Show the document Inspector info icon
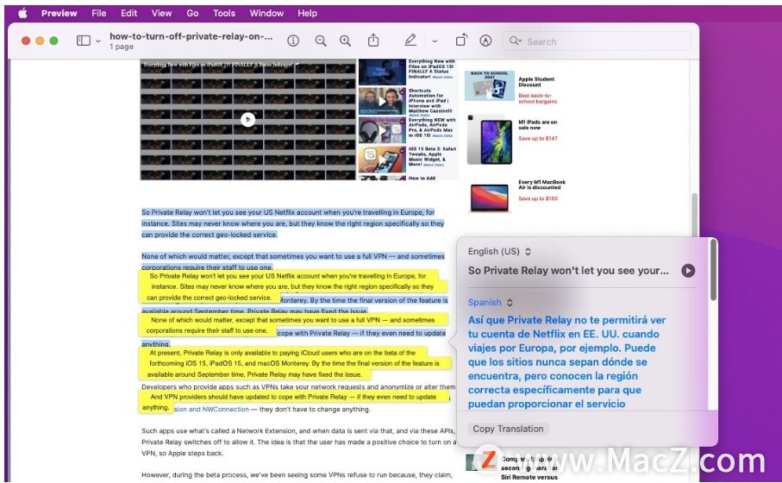The width and height of the screenshot is (782, 483). pyautogui.click(x=293, y=41)
